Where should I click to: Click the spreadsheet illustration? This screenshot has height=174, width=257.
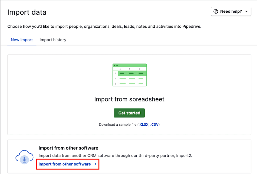point(129,75)
